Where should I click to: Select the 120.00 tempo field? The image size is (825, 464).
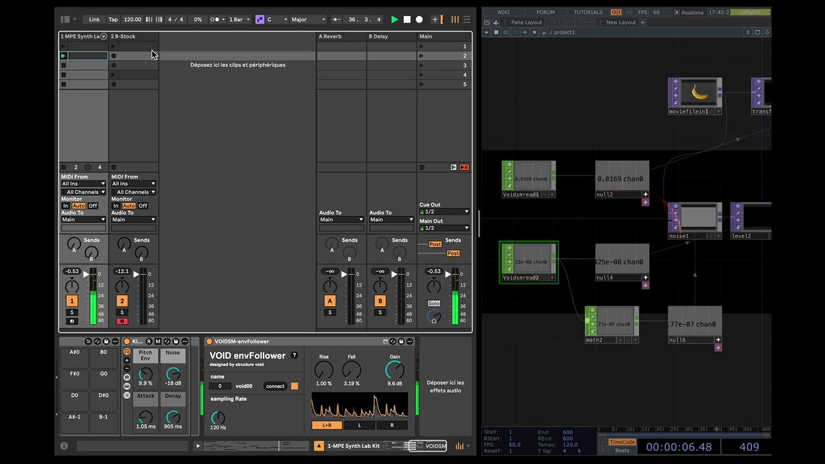point(132,19)
